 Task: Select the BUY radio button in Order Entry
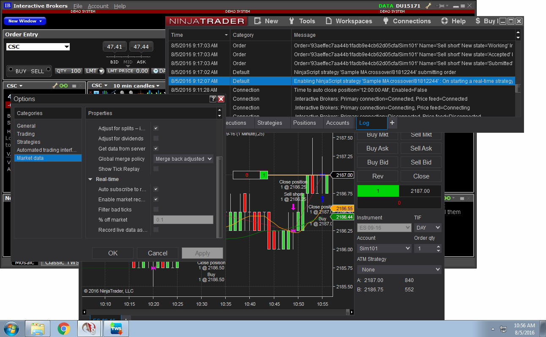click(11, 70)
